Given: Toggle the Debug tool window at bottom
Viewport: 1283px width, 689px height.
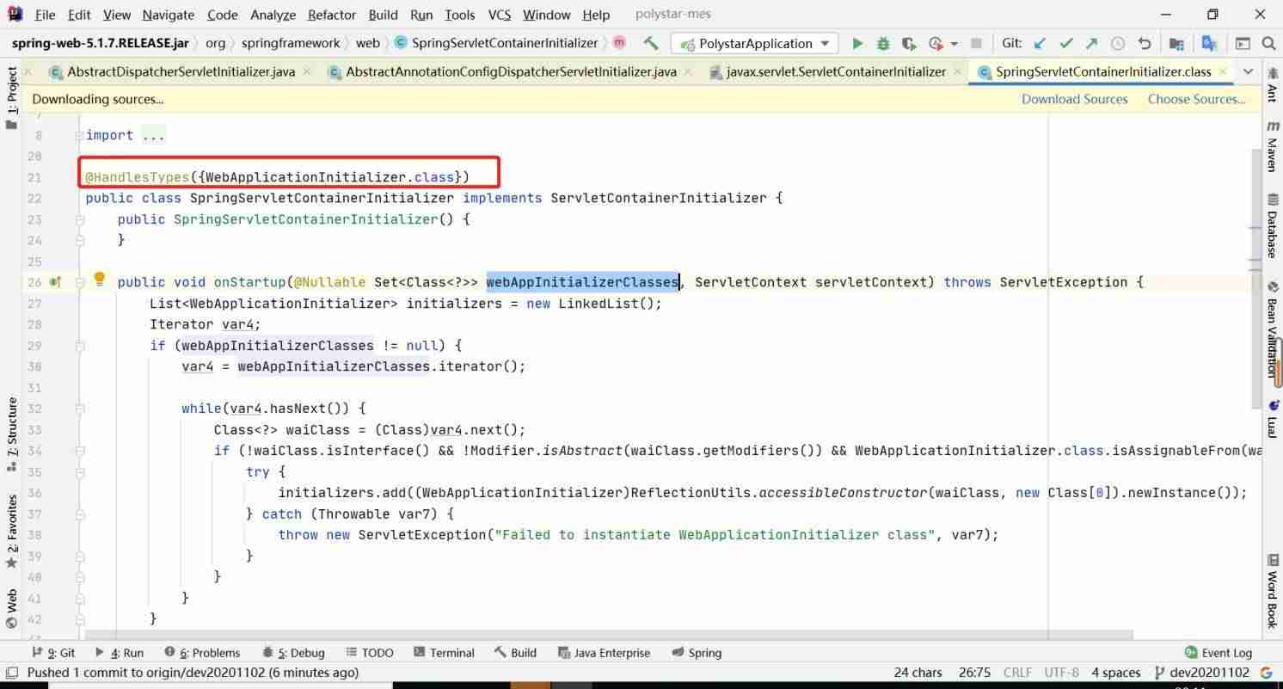Looking at the screenshot, I should tap(293, 653).
